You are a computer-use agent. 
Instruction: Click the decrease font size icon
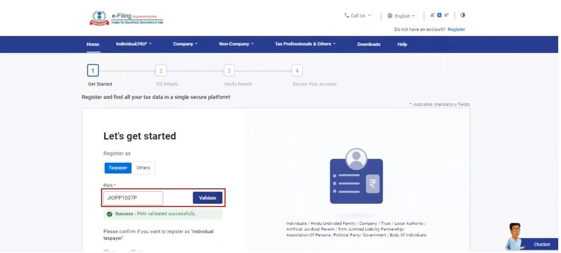432,15
